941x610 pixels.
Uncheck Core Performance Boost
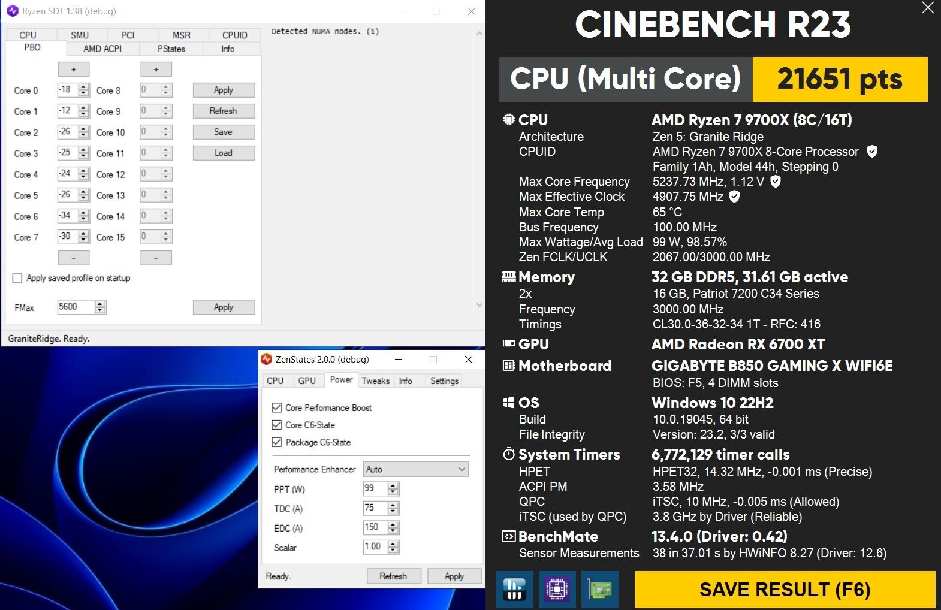pos(276,407)
